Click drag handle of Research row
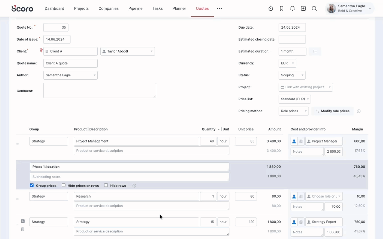383x239 pixels. point(18,199)
